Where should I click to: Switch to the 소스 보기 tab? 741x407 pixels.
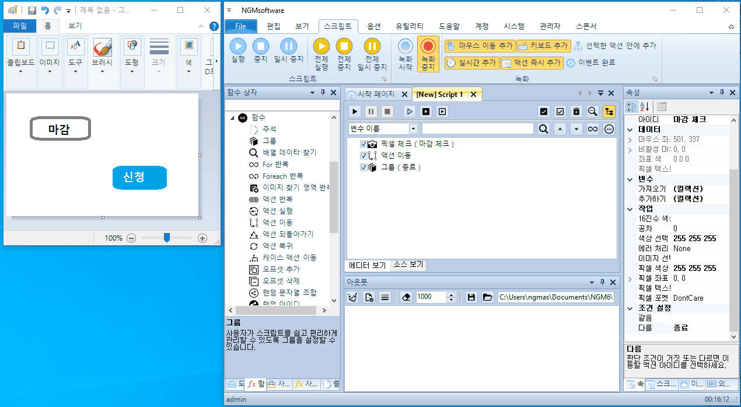408,265
